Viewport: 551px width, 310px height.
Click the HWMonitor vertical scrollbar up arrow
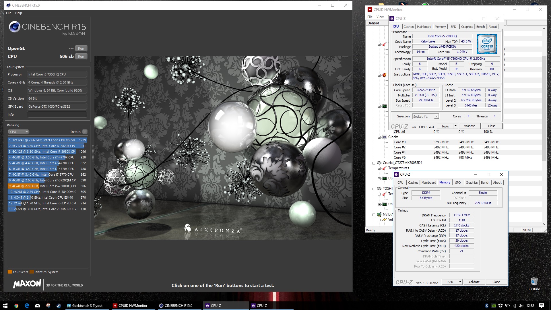(544, 28)
